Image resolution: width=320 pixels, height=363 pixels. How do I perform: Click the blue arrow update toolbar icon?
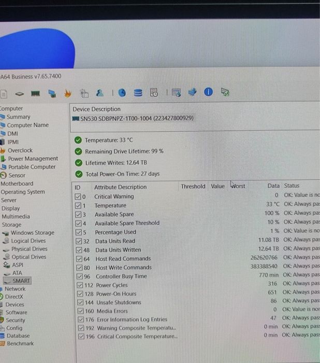pyautogui.click(x=193, y=92)
